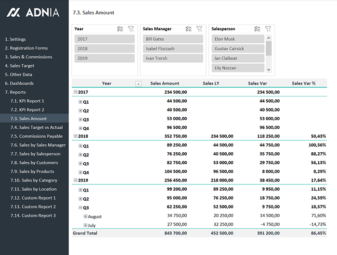Select Elon Musk in Salesperson slicer

(x=238, y=39)
